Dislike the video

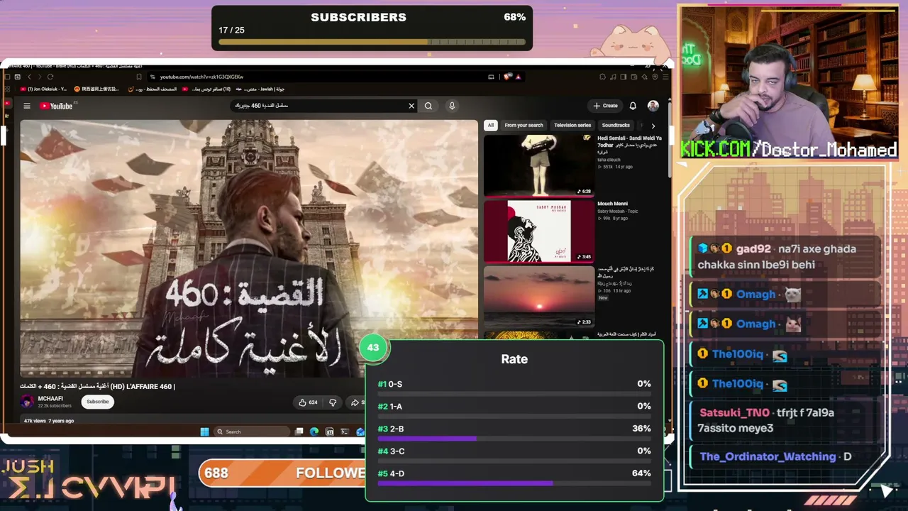click(x=333, y=402)
